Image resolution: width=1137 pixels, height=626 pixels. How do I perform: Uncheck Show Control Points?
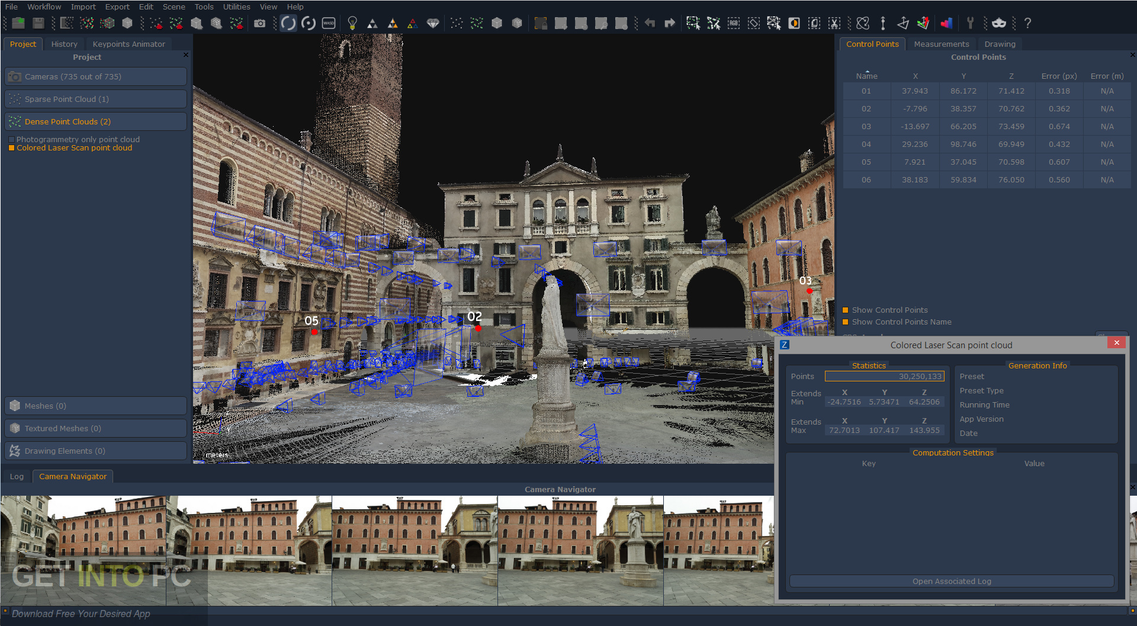pos(844,310)
